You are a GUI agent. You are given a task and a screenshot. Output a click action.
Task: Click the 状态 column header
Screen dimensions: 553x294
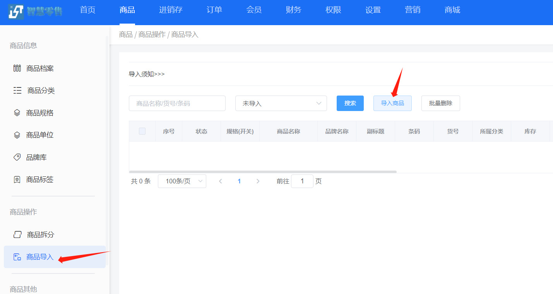point(202,131)
